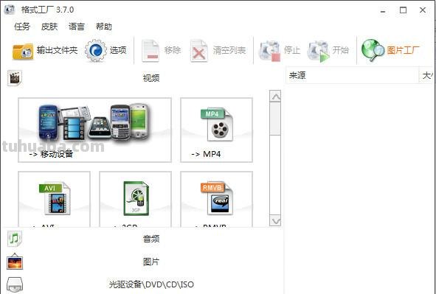The width and height of the screenshot is (436, 294).
Task: Choose the RMVB conversion tile
Action: (216, 200)
